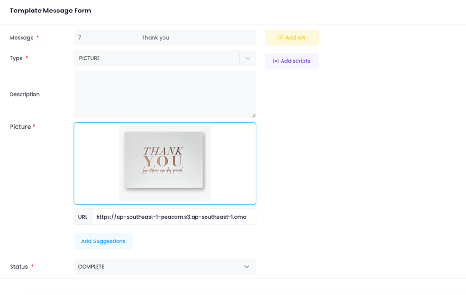Open the Status dropdown arrow
466x295 pixels.
point(247,267)
